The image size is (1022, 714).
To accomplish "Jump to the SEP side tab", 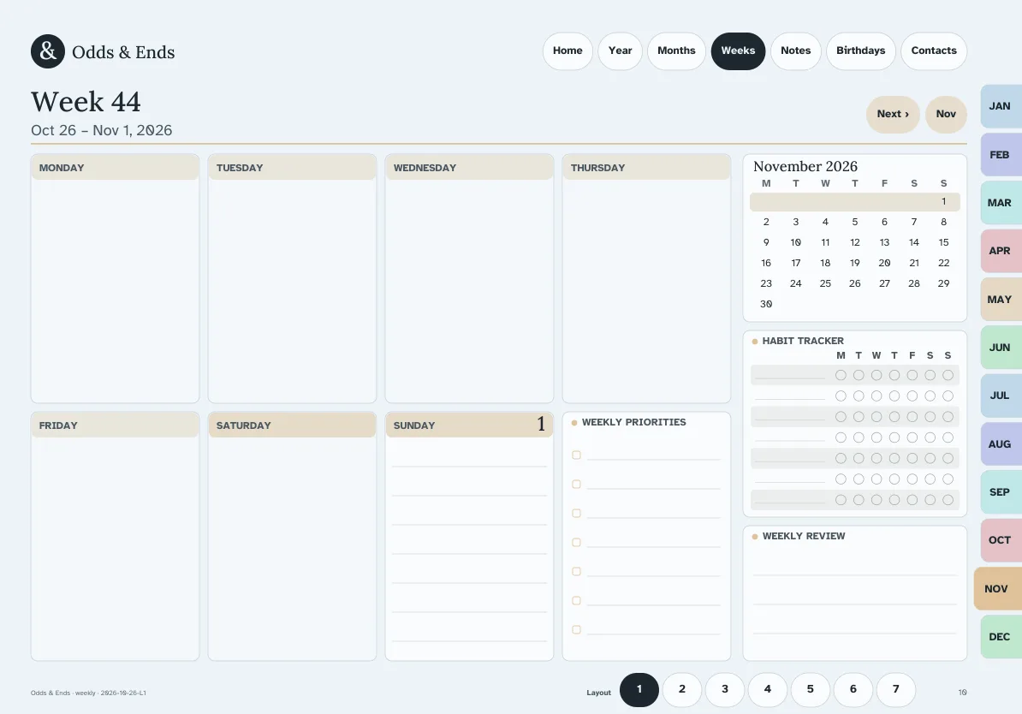I will pyautogui.click(x=1001, y=492).
